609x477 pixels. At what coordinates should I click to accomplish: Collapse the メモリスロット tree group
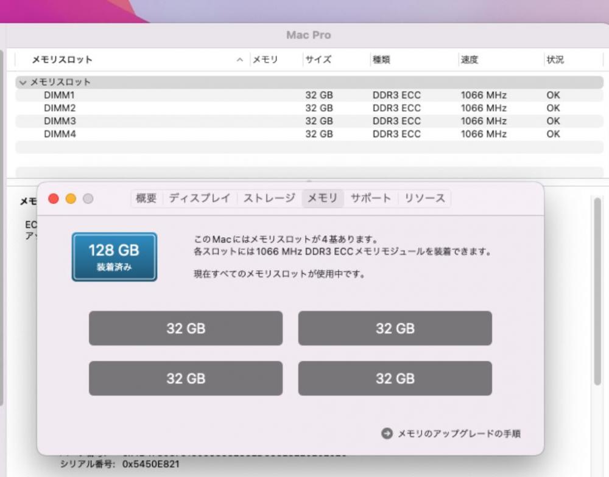click(23, 82)
